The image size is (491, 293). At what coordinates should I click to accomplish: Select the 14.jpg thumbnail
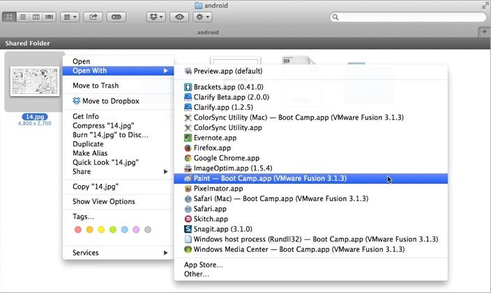pos(35,81)
